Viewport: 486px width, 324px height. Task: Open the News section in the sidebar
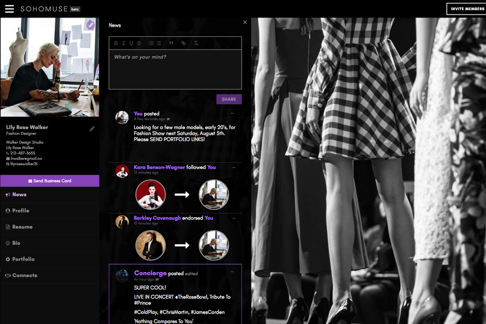point(49,194)
